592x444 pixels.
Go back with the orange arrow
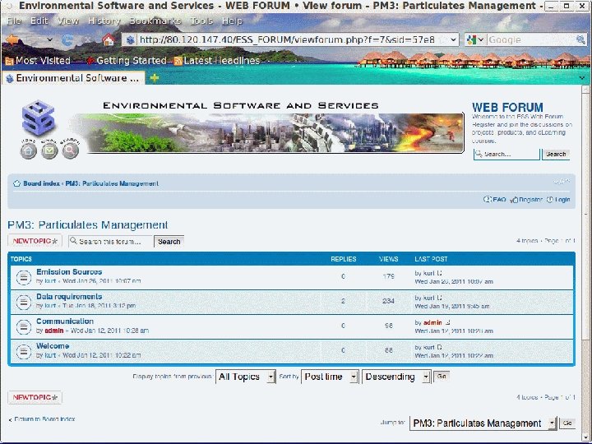click(12, 39)
